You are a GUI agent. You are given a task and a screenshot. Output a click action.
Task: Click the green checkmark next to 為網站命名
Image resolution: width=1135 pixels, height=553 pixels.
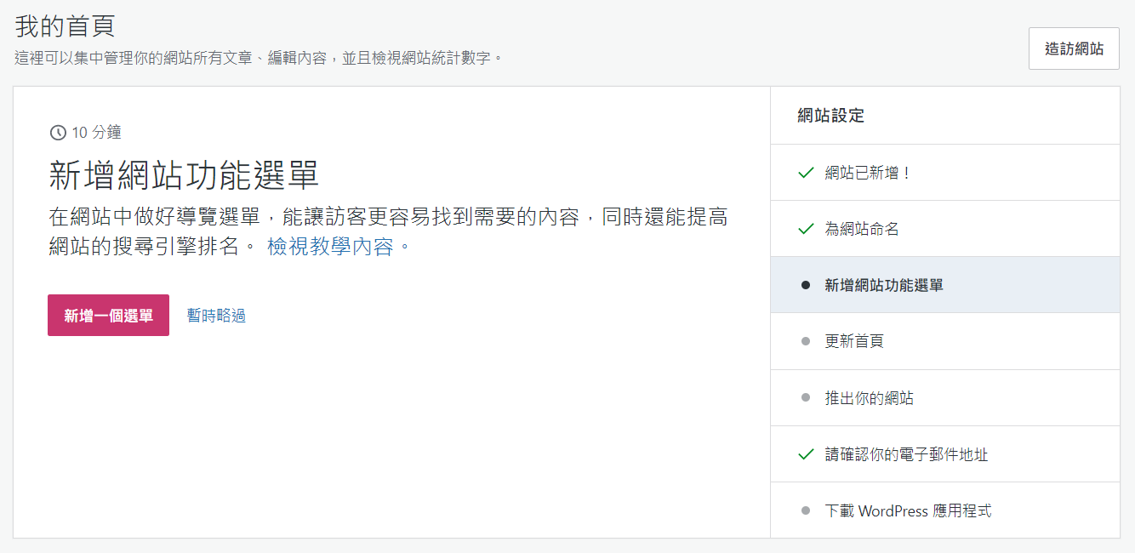pos(806,229)
